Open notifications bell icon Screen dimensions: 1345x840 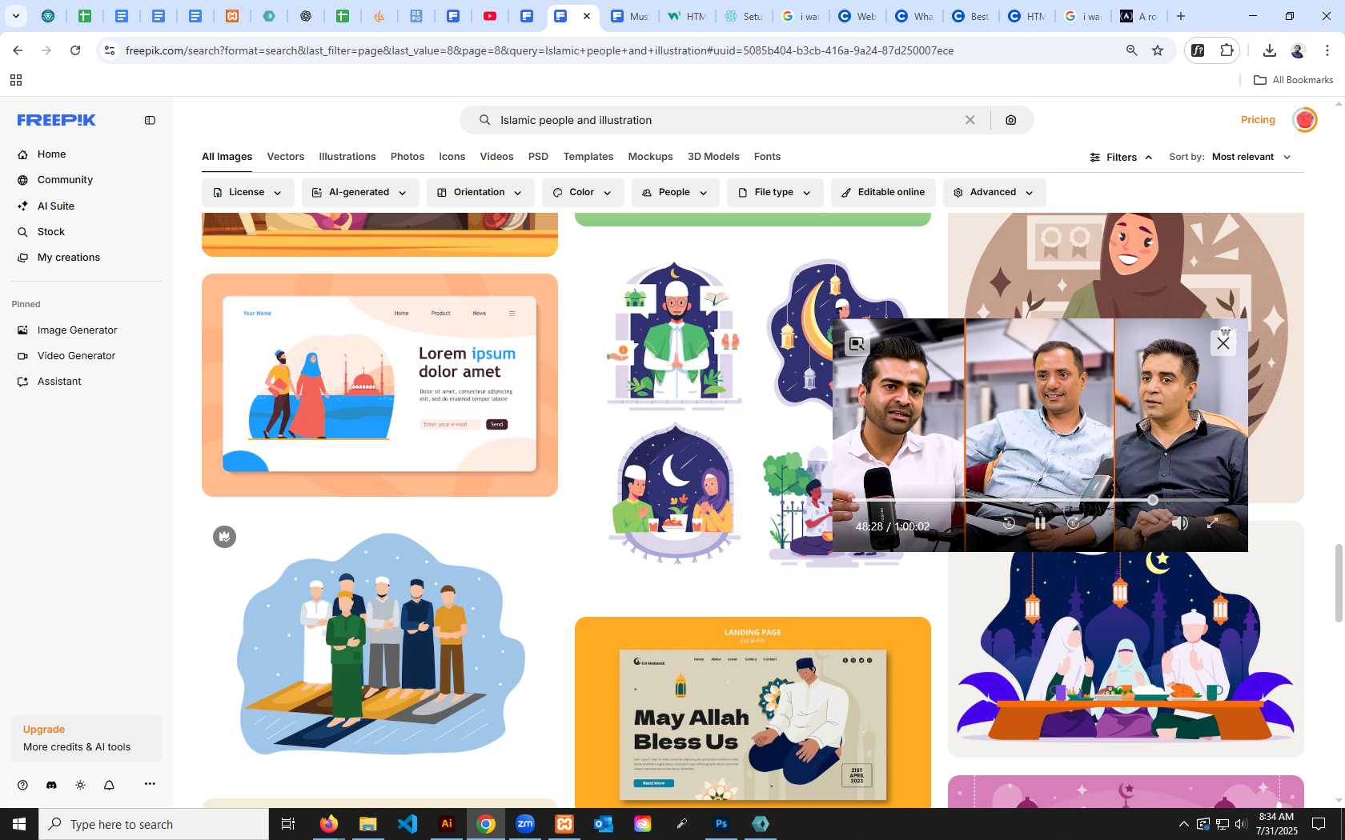pos(109,785)
